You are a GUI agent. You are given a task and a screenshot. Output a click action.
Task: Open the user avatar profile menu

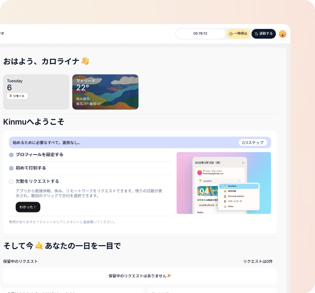coord(282,34)
